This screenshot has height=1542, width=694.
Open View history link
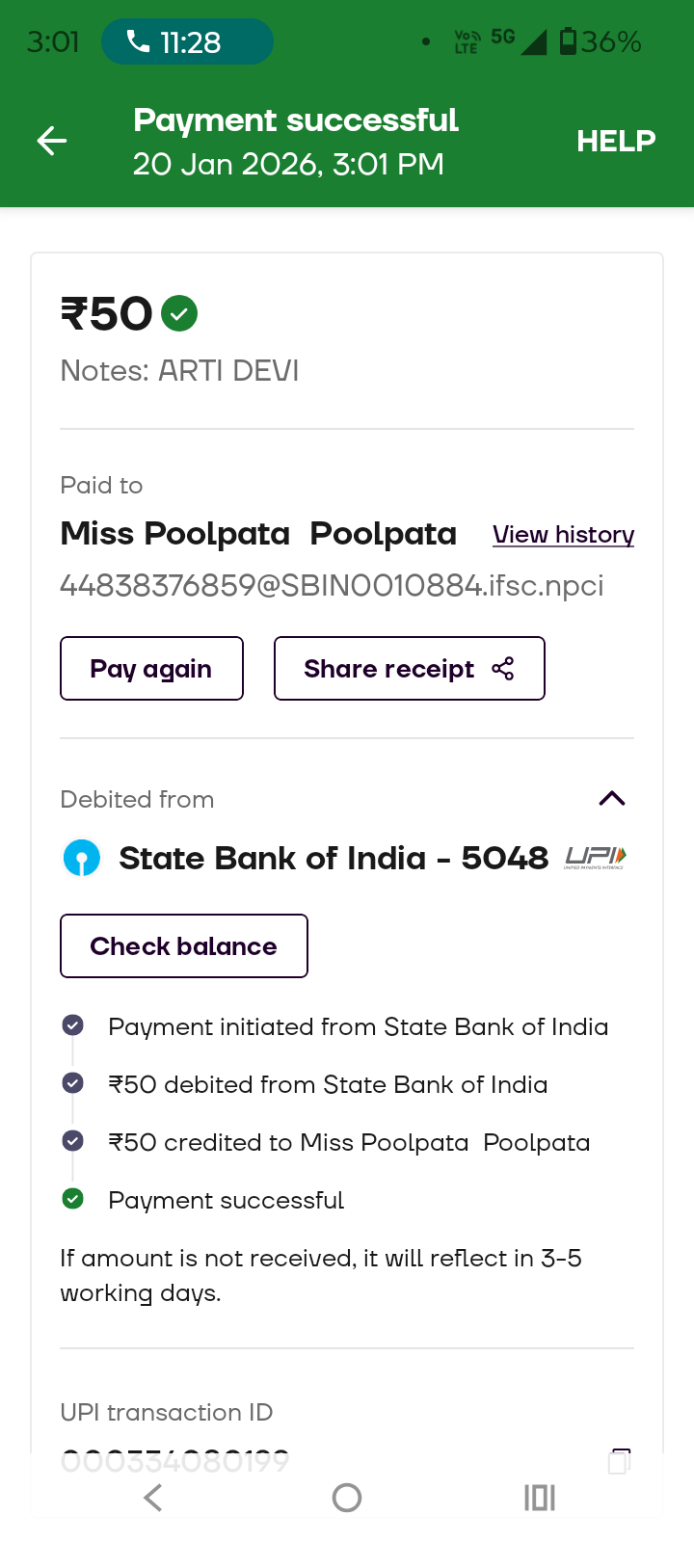coord(563,535)
